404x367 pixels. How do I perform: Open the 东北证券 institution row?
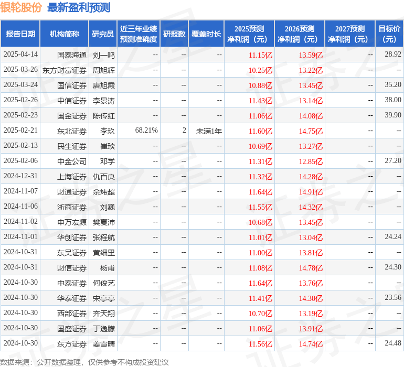tap(72, 131)
